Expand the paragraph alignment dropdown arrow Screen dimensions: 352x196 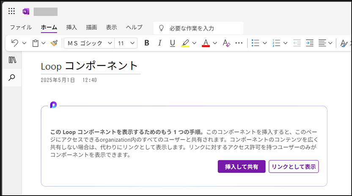[330, 43]
